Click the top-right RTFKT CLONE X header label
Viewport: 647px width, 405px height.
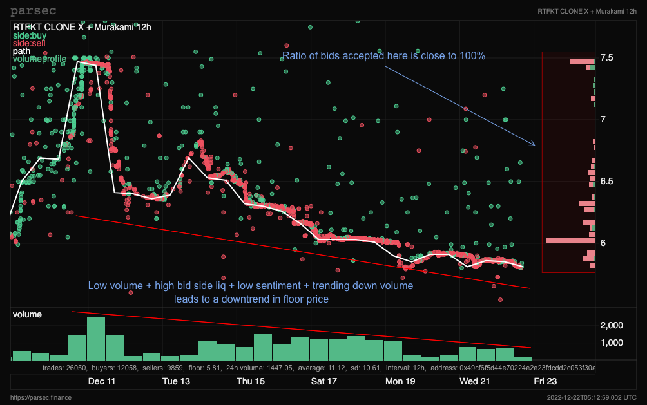coord(587,11)
